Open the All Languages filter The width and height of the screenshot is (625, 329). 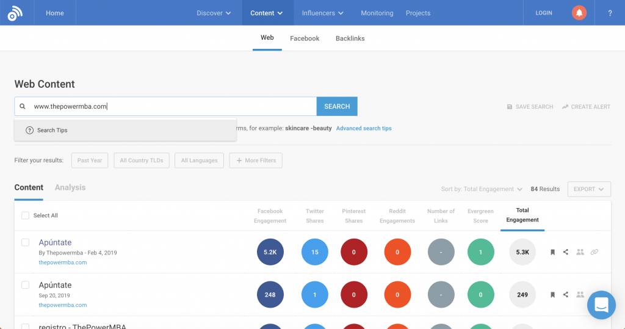200,161
